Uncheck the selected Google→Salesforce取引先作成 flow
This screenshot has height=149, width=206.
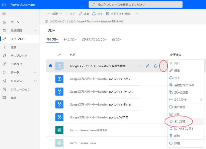click(x=51, y=66)
